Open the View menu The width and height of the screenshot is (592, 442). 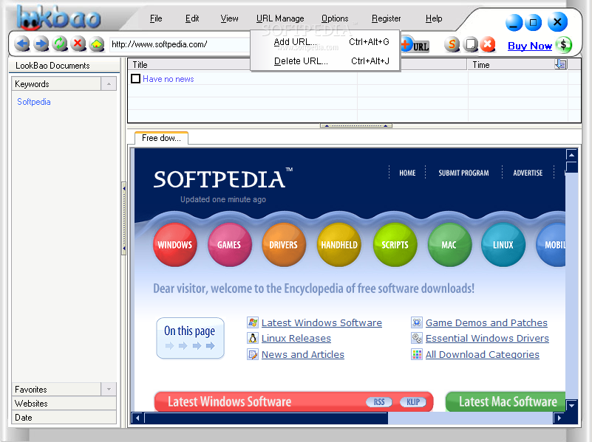(x=229, y=18)
